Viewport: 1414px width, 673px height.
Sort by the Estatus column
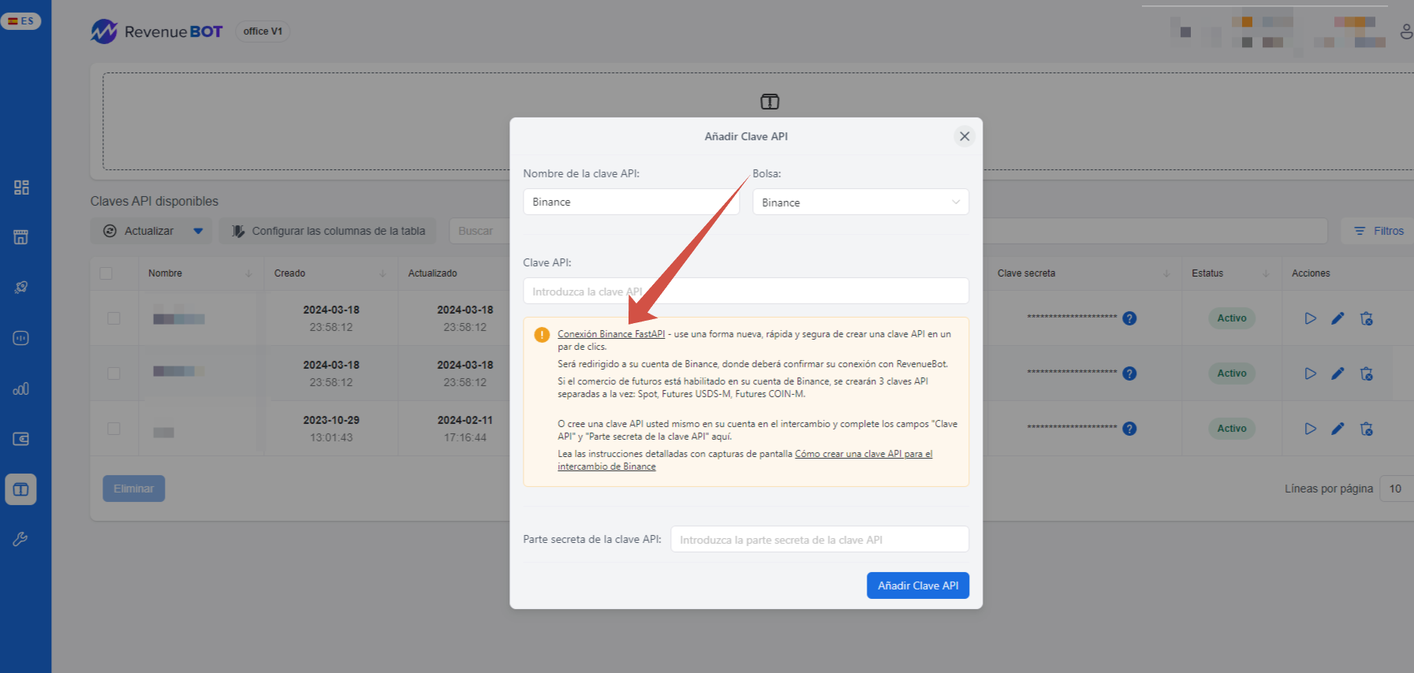(x=1266, y=273)
